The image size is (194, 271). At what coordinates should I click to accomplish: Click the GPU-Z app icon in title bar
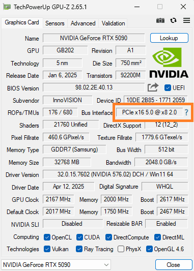7,7
